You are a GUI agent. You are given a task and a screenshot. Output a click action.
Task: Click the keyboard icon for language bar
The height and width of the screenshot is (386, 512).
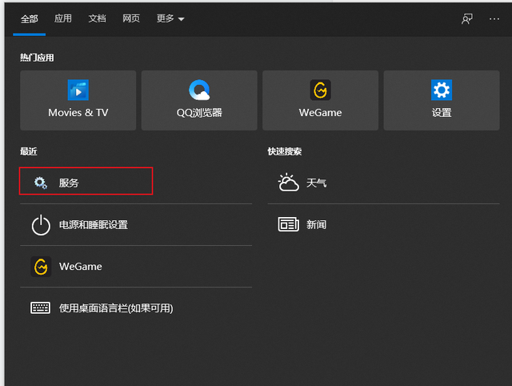pyautogui.click(x=40, y=308)
